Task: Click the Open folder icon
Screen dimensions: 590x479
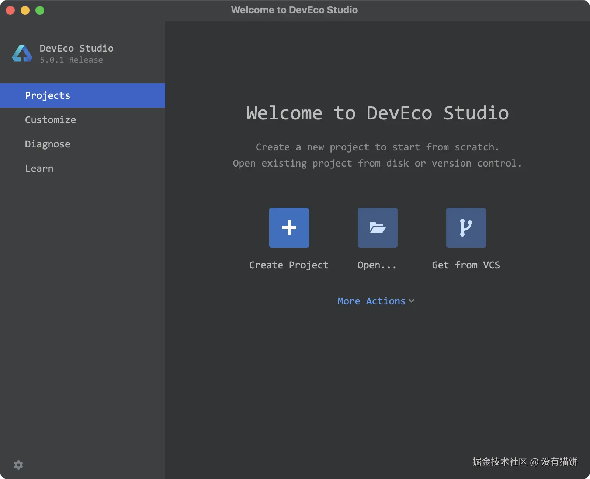Action: [x=378, y=228]
